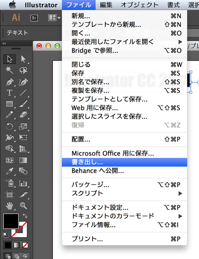Screen dimensions: 199x259
Task: Select the Column Graph tool
Action: (23, 183)
